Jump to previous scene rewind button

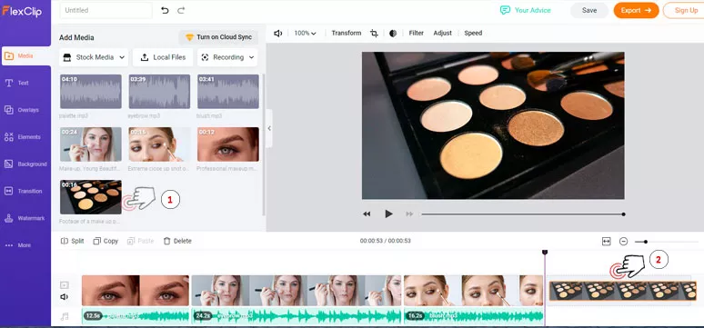[x=367, y=214]
